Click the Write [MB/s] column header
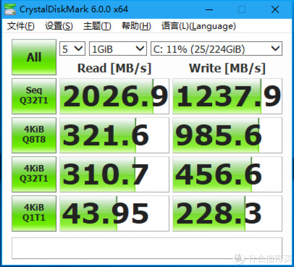 pyautogui.click(x=227, y=68)
